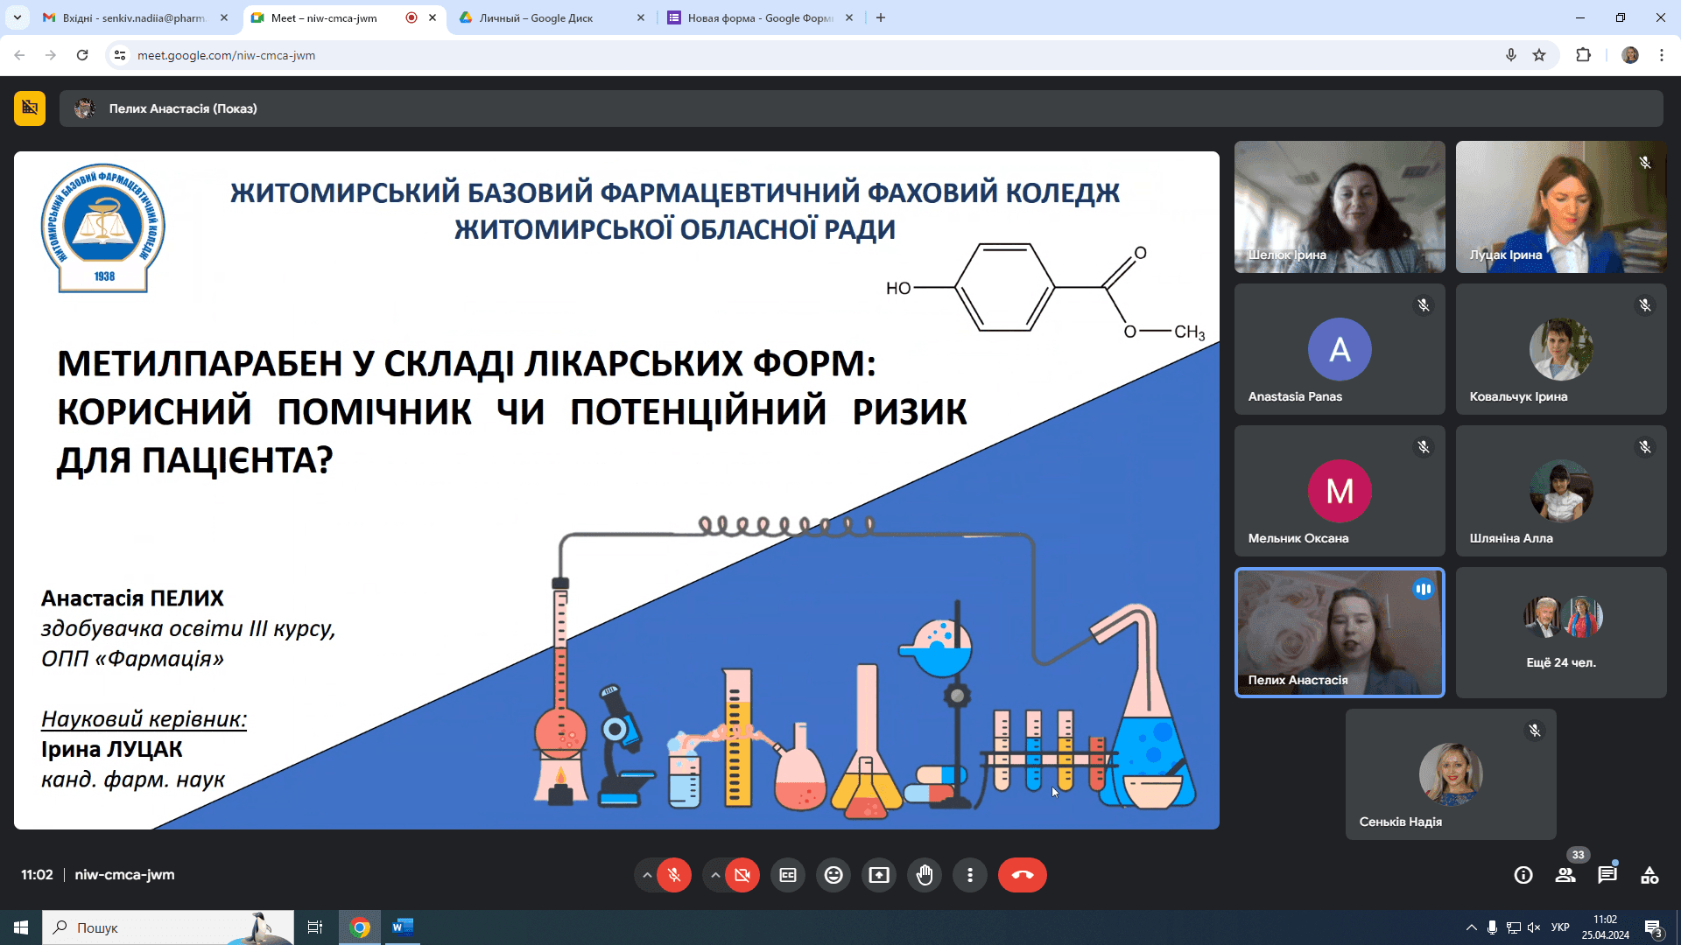Select Сеньків Надія self-view tile
This screenshot has width=1681, height=945.
point(1451,774)
